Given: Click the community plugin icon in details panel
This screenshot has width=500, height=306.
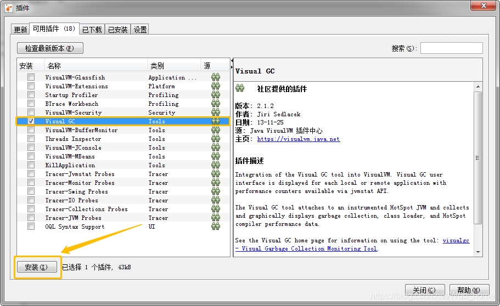Looking at the screenshot, I should point(240,88).
